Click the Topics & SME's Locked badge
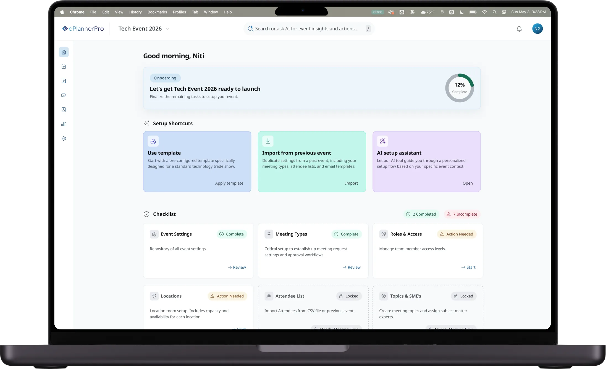 [x=463, y=296]
